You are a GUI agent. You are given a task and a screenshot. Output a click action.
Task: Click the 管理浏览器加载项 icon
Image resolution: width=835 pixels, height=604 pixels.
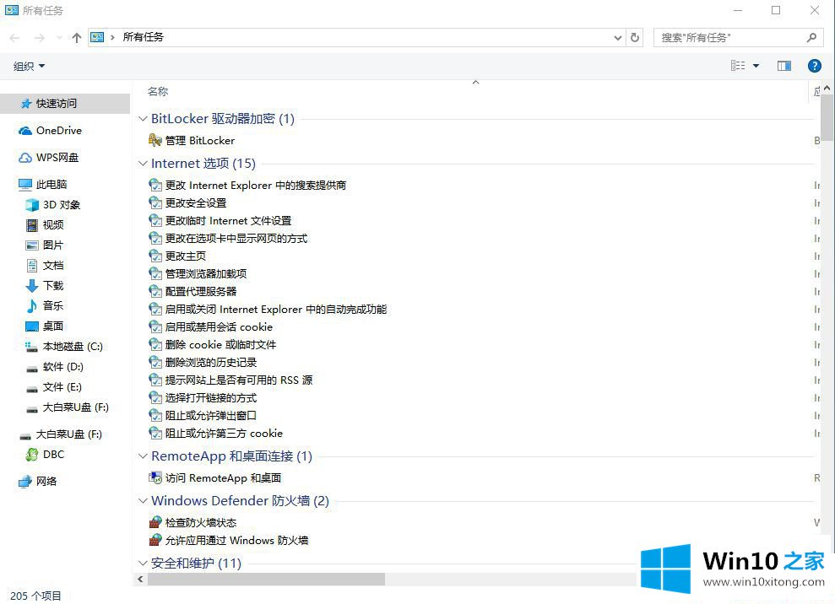pos(155,273)
